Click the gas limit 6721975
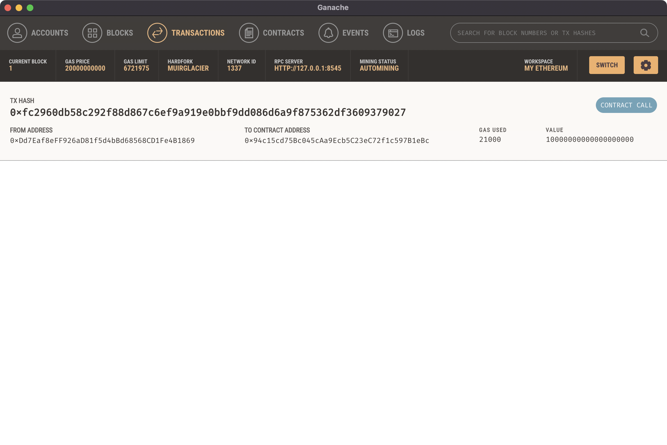Image resolution: width=667 pixels, height=445 pixels. pos(136,68)
